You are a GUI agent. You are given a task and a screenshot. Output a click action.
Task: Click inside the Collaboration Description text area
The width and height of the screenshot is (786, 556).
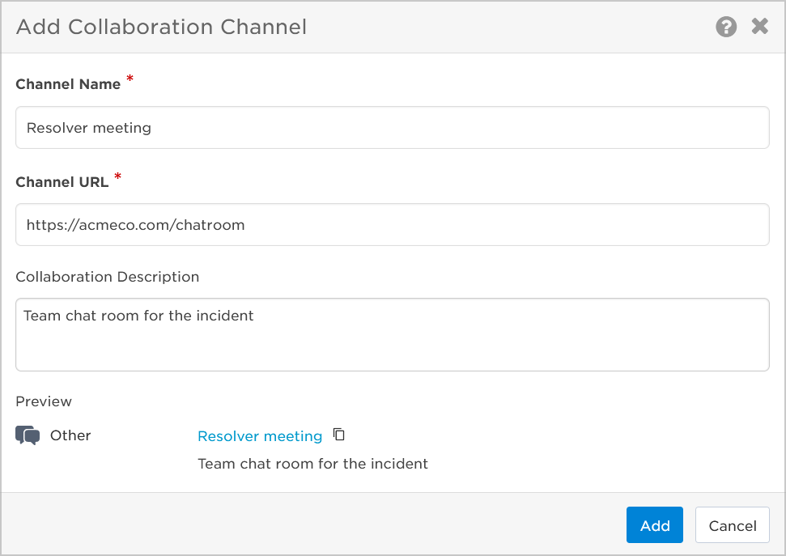pyautogui.click(x=393, y=334)
